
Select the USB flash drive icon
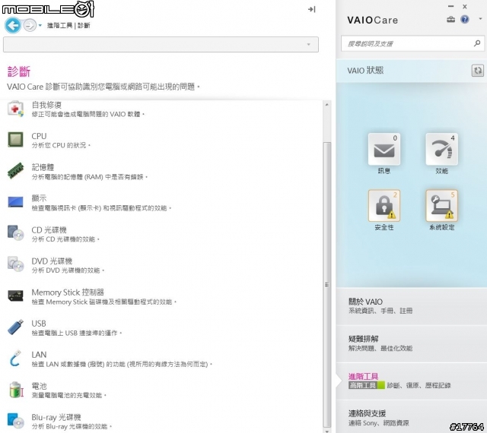click(x=15, y=327)
